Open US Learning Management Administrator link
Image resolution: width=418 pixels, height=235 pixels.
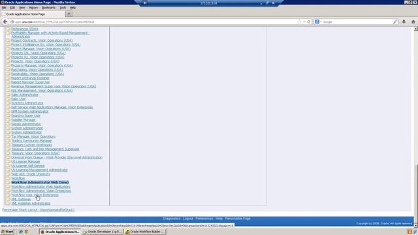pyautogui.click(x=39, y=170)
